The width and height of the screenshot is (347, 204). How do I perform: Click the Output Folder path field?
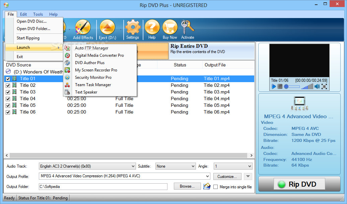point(103,187)
